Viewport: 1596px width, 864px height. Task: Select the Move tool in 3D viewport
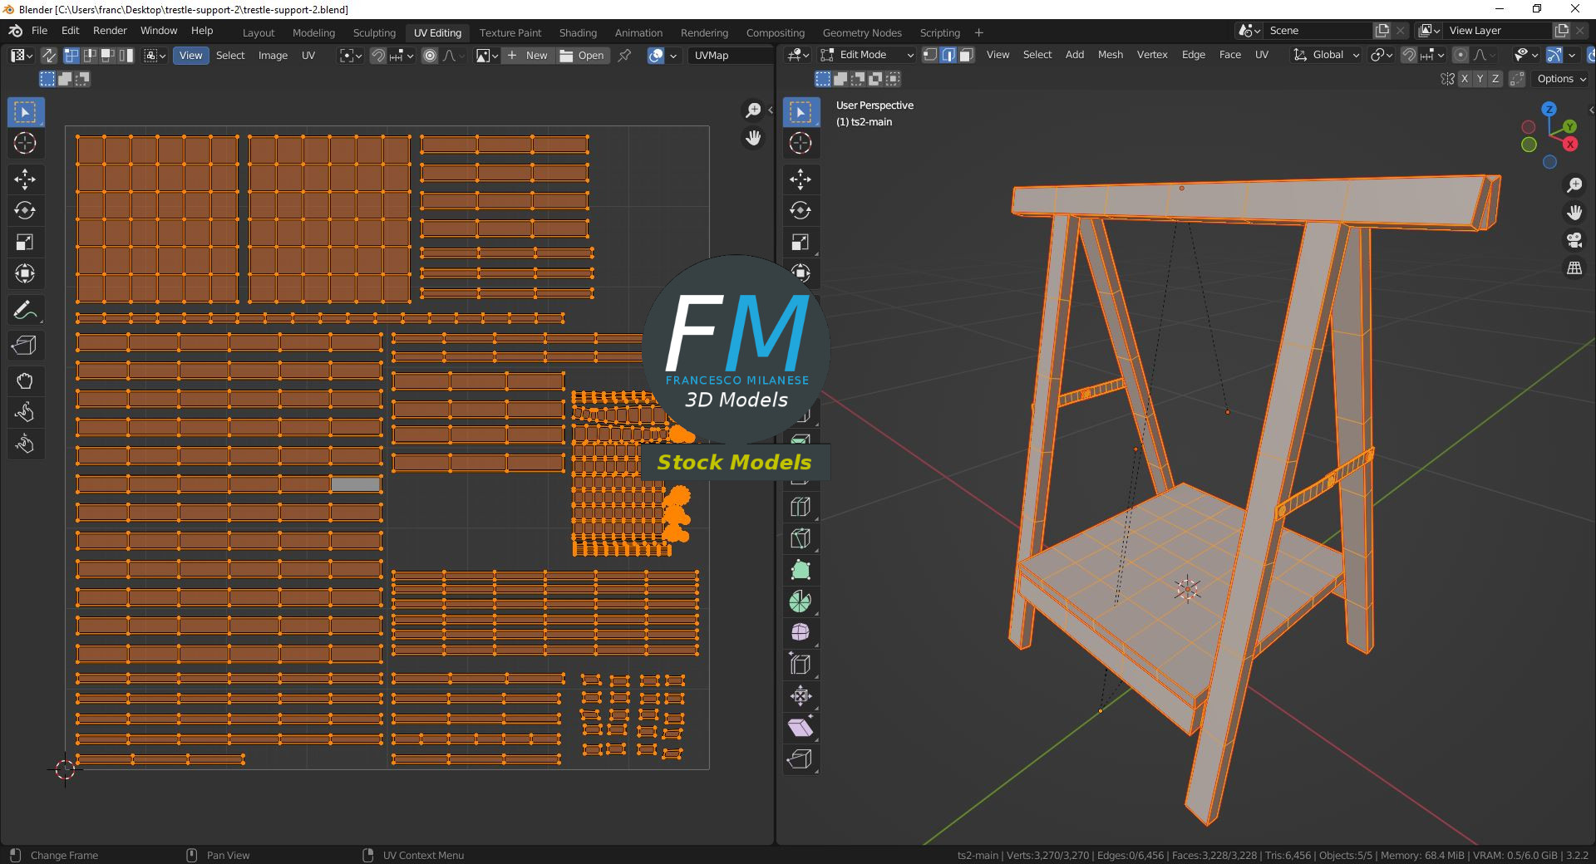pyautogui.click(x=800, y=179)
